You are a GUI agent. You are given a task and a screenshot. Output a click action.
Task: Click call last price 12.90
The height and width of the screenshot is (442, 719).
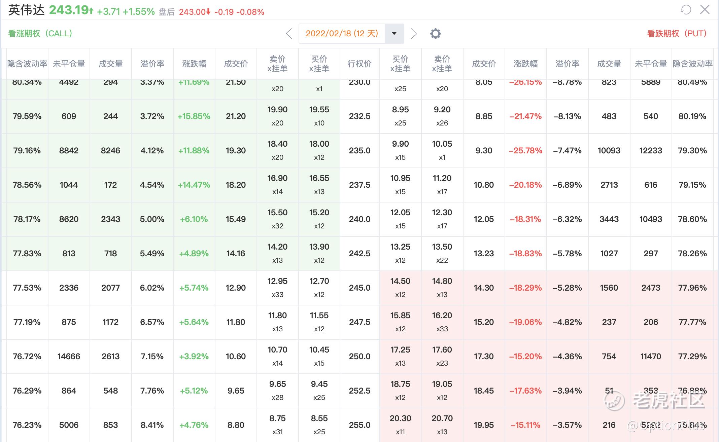tap(236, 288)
